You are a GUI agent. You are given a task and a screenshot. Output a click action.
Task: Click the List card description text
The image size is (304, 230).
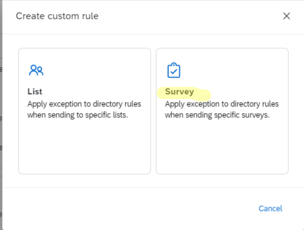84,109
